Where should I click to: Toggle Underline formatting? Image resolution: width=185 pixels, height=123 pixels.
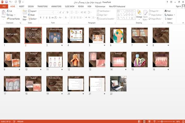pos(47,18)
